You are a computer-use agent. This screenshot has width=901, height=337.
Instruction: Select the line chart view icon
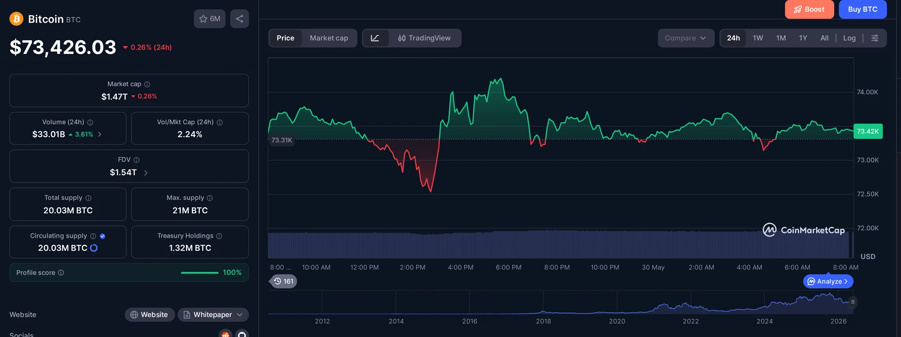[x=375, y=38]
